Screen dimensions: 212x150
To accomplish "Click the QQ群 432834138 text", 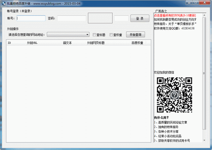I will point(174,28).
